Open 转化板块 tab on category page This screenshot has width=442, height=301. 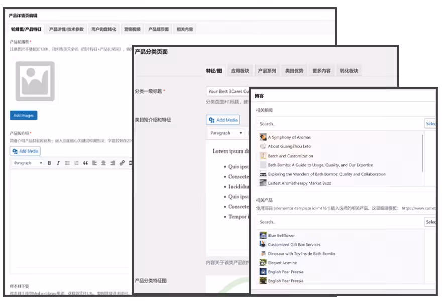349,71
